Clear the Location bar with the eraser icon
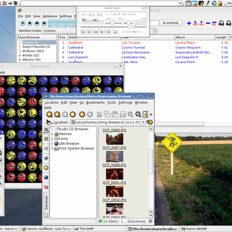Viewport: 232px width, 232px height. click(x=49, y=122)
